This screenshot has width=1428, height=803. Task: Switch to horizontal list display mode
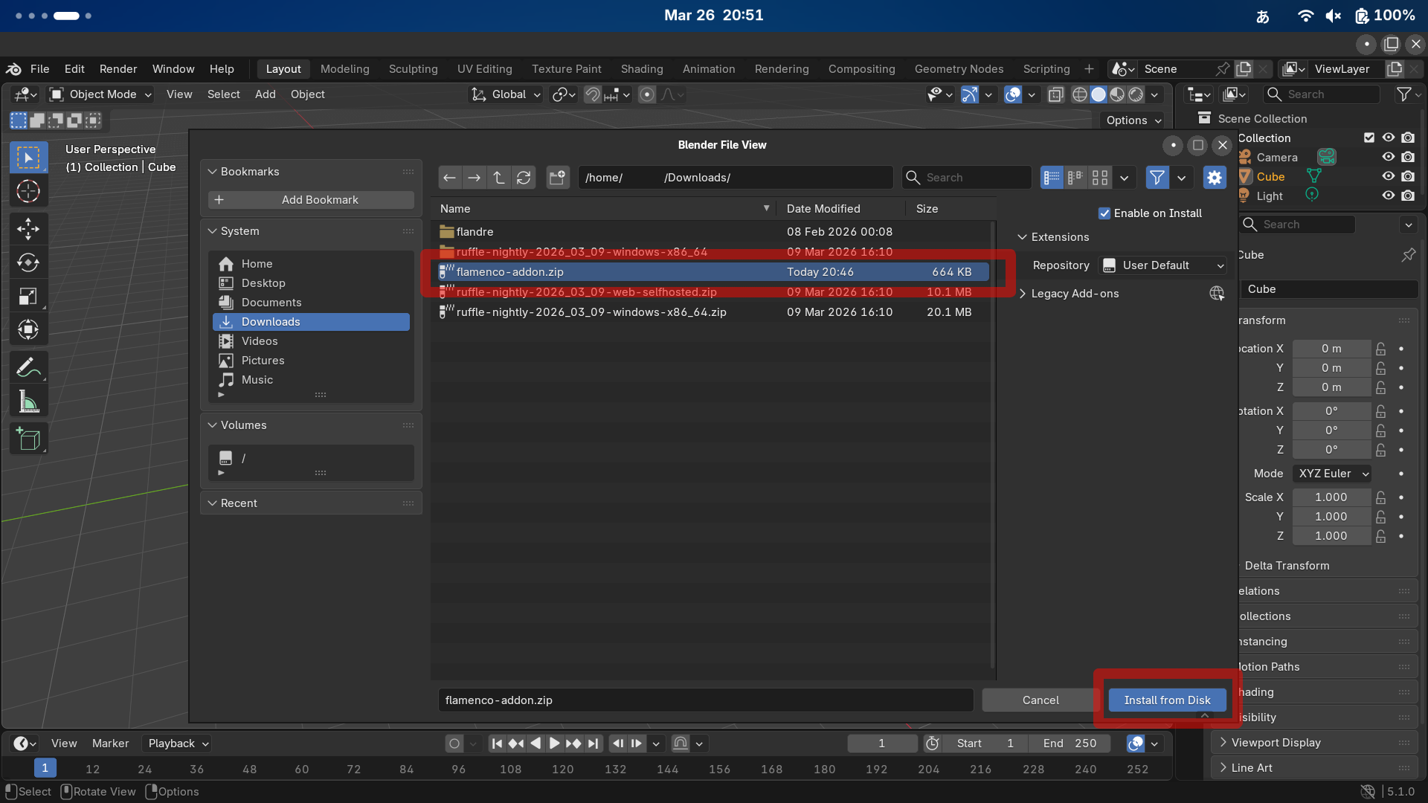[x=1075, y=178]
